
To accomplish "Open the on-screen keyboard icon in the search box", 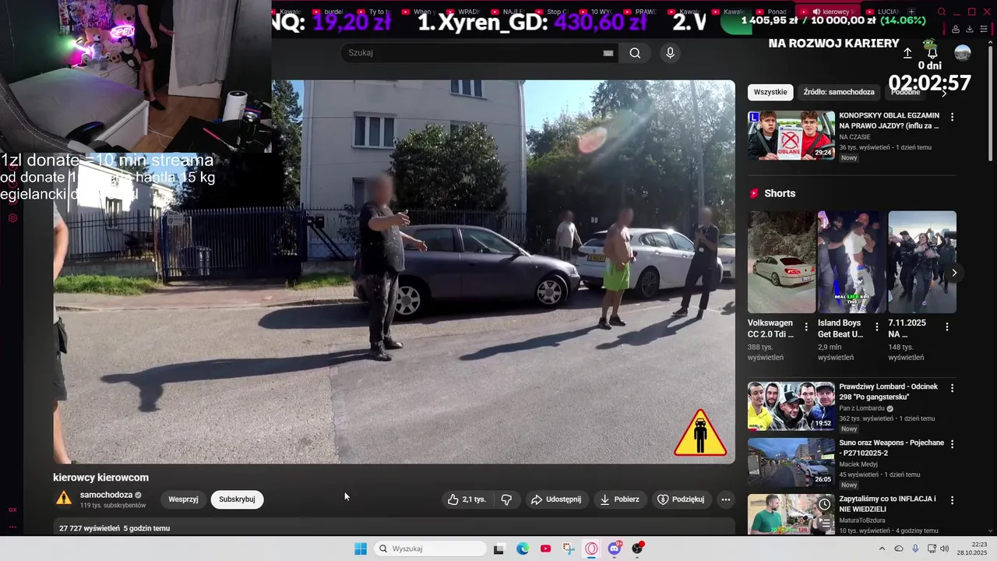I will pos(608,53).
